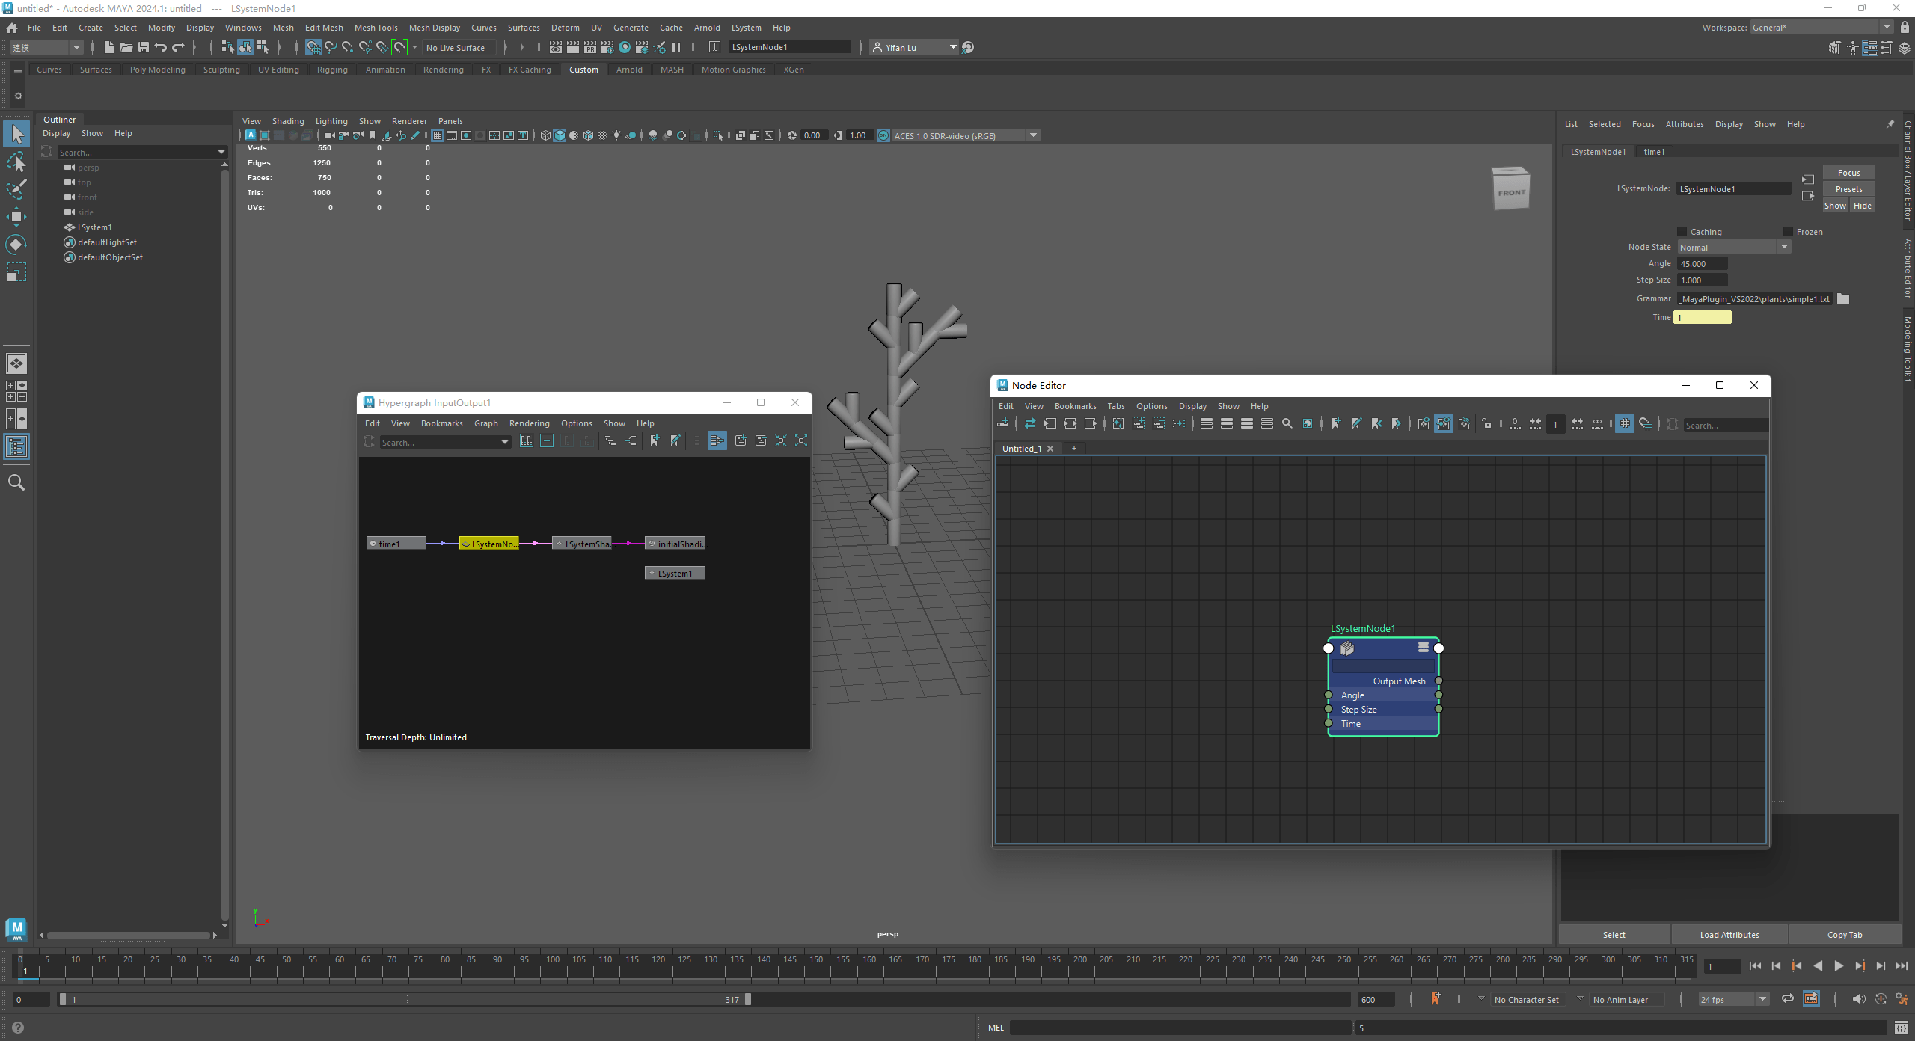Viewport: 1915px width, 1041px height.
Task: Toggle loop playback mode button
Action: (x=1787, y=999)
